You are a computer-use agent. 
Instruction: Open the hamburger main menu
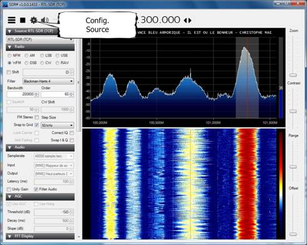(x=12, y=20)
